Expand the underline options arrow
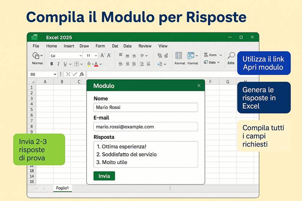The height and width of the screenshot is (201, 302). 70,64
